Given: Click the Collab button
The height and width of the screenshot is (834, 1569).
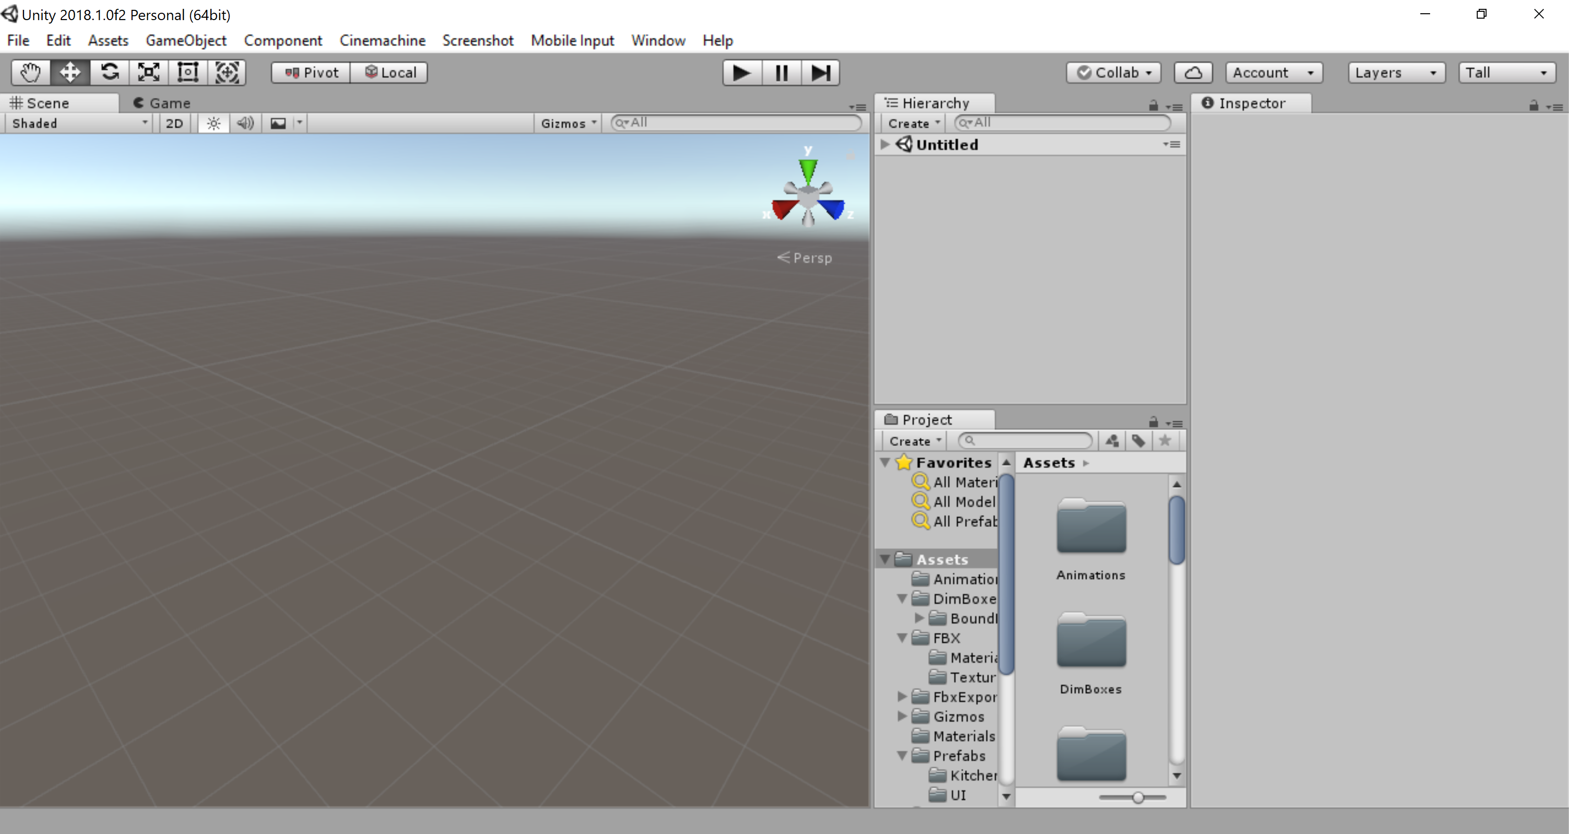Looking at the screenshot, I should click(1114, 73).
